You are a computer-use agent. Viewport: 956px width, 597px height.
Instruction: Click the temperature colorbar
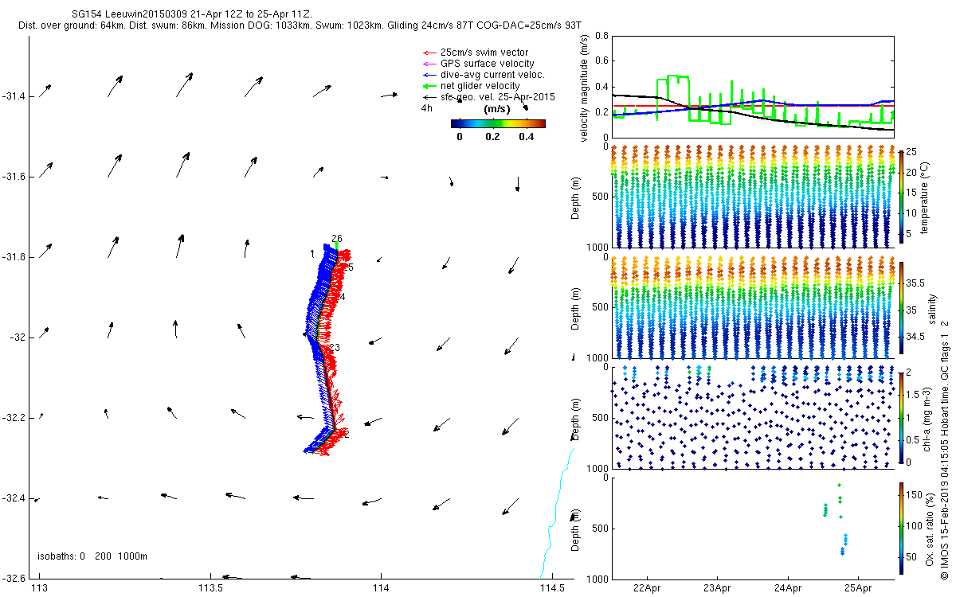point(900,197)
